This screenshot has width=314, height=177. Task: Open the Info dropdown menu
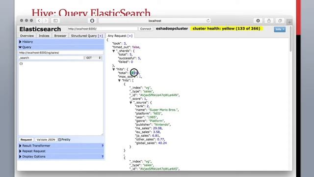pos(280,29)
